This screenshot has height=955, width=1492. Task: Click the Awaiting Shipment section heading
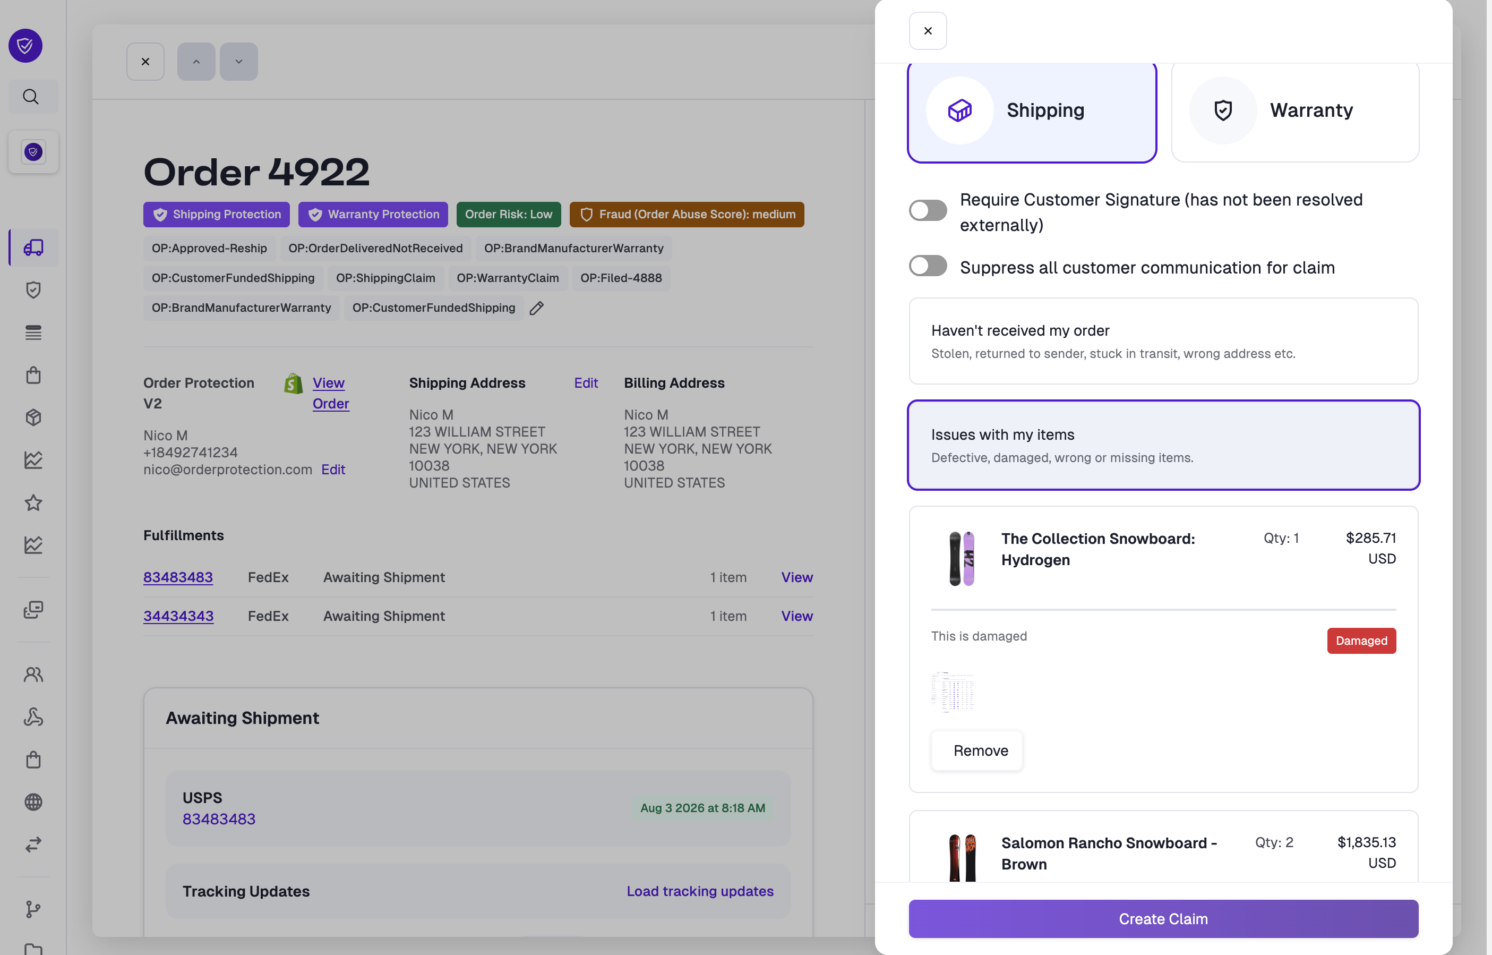(x=242, y=718)
